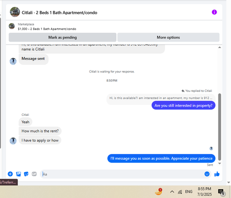The height and width of the screenshot is (198, 231).
Task: Click the Mark as pending button
Action: click(x=62, y=37)
